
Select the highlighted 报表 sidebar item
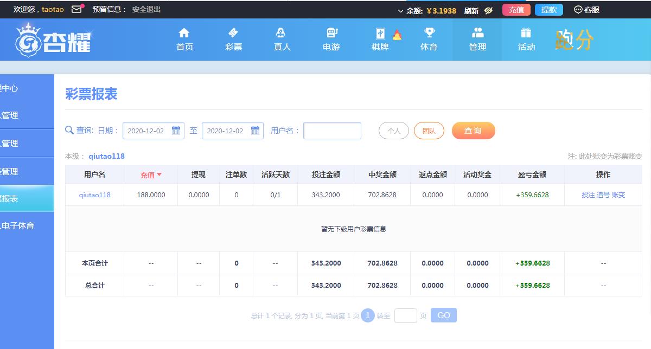point(27,198)
